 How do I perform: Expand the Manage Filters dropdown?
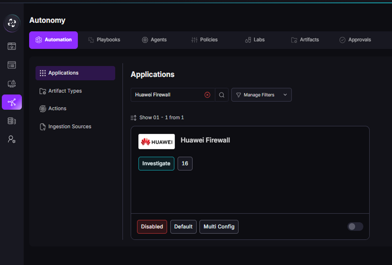(261, 95)
